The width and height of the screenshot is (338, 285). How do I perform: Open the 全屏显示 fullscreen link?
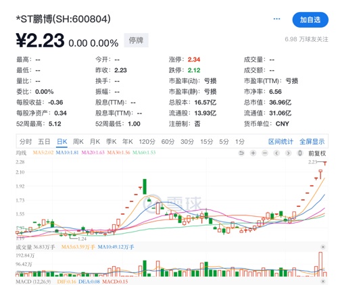coord(312,142)
